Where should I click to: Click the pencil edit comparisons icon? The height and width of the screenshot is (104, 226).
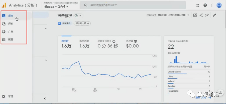[x=215, y=15]
